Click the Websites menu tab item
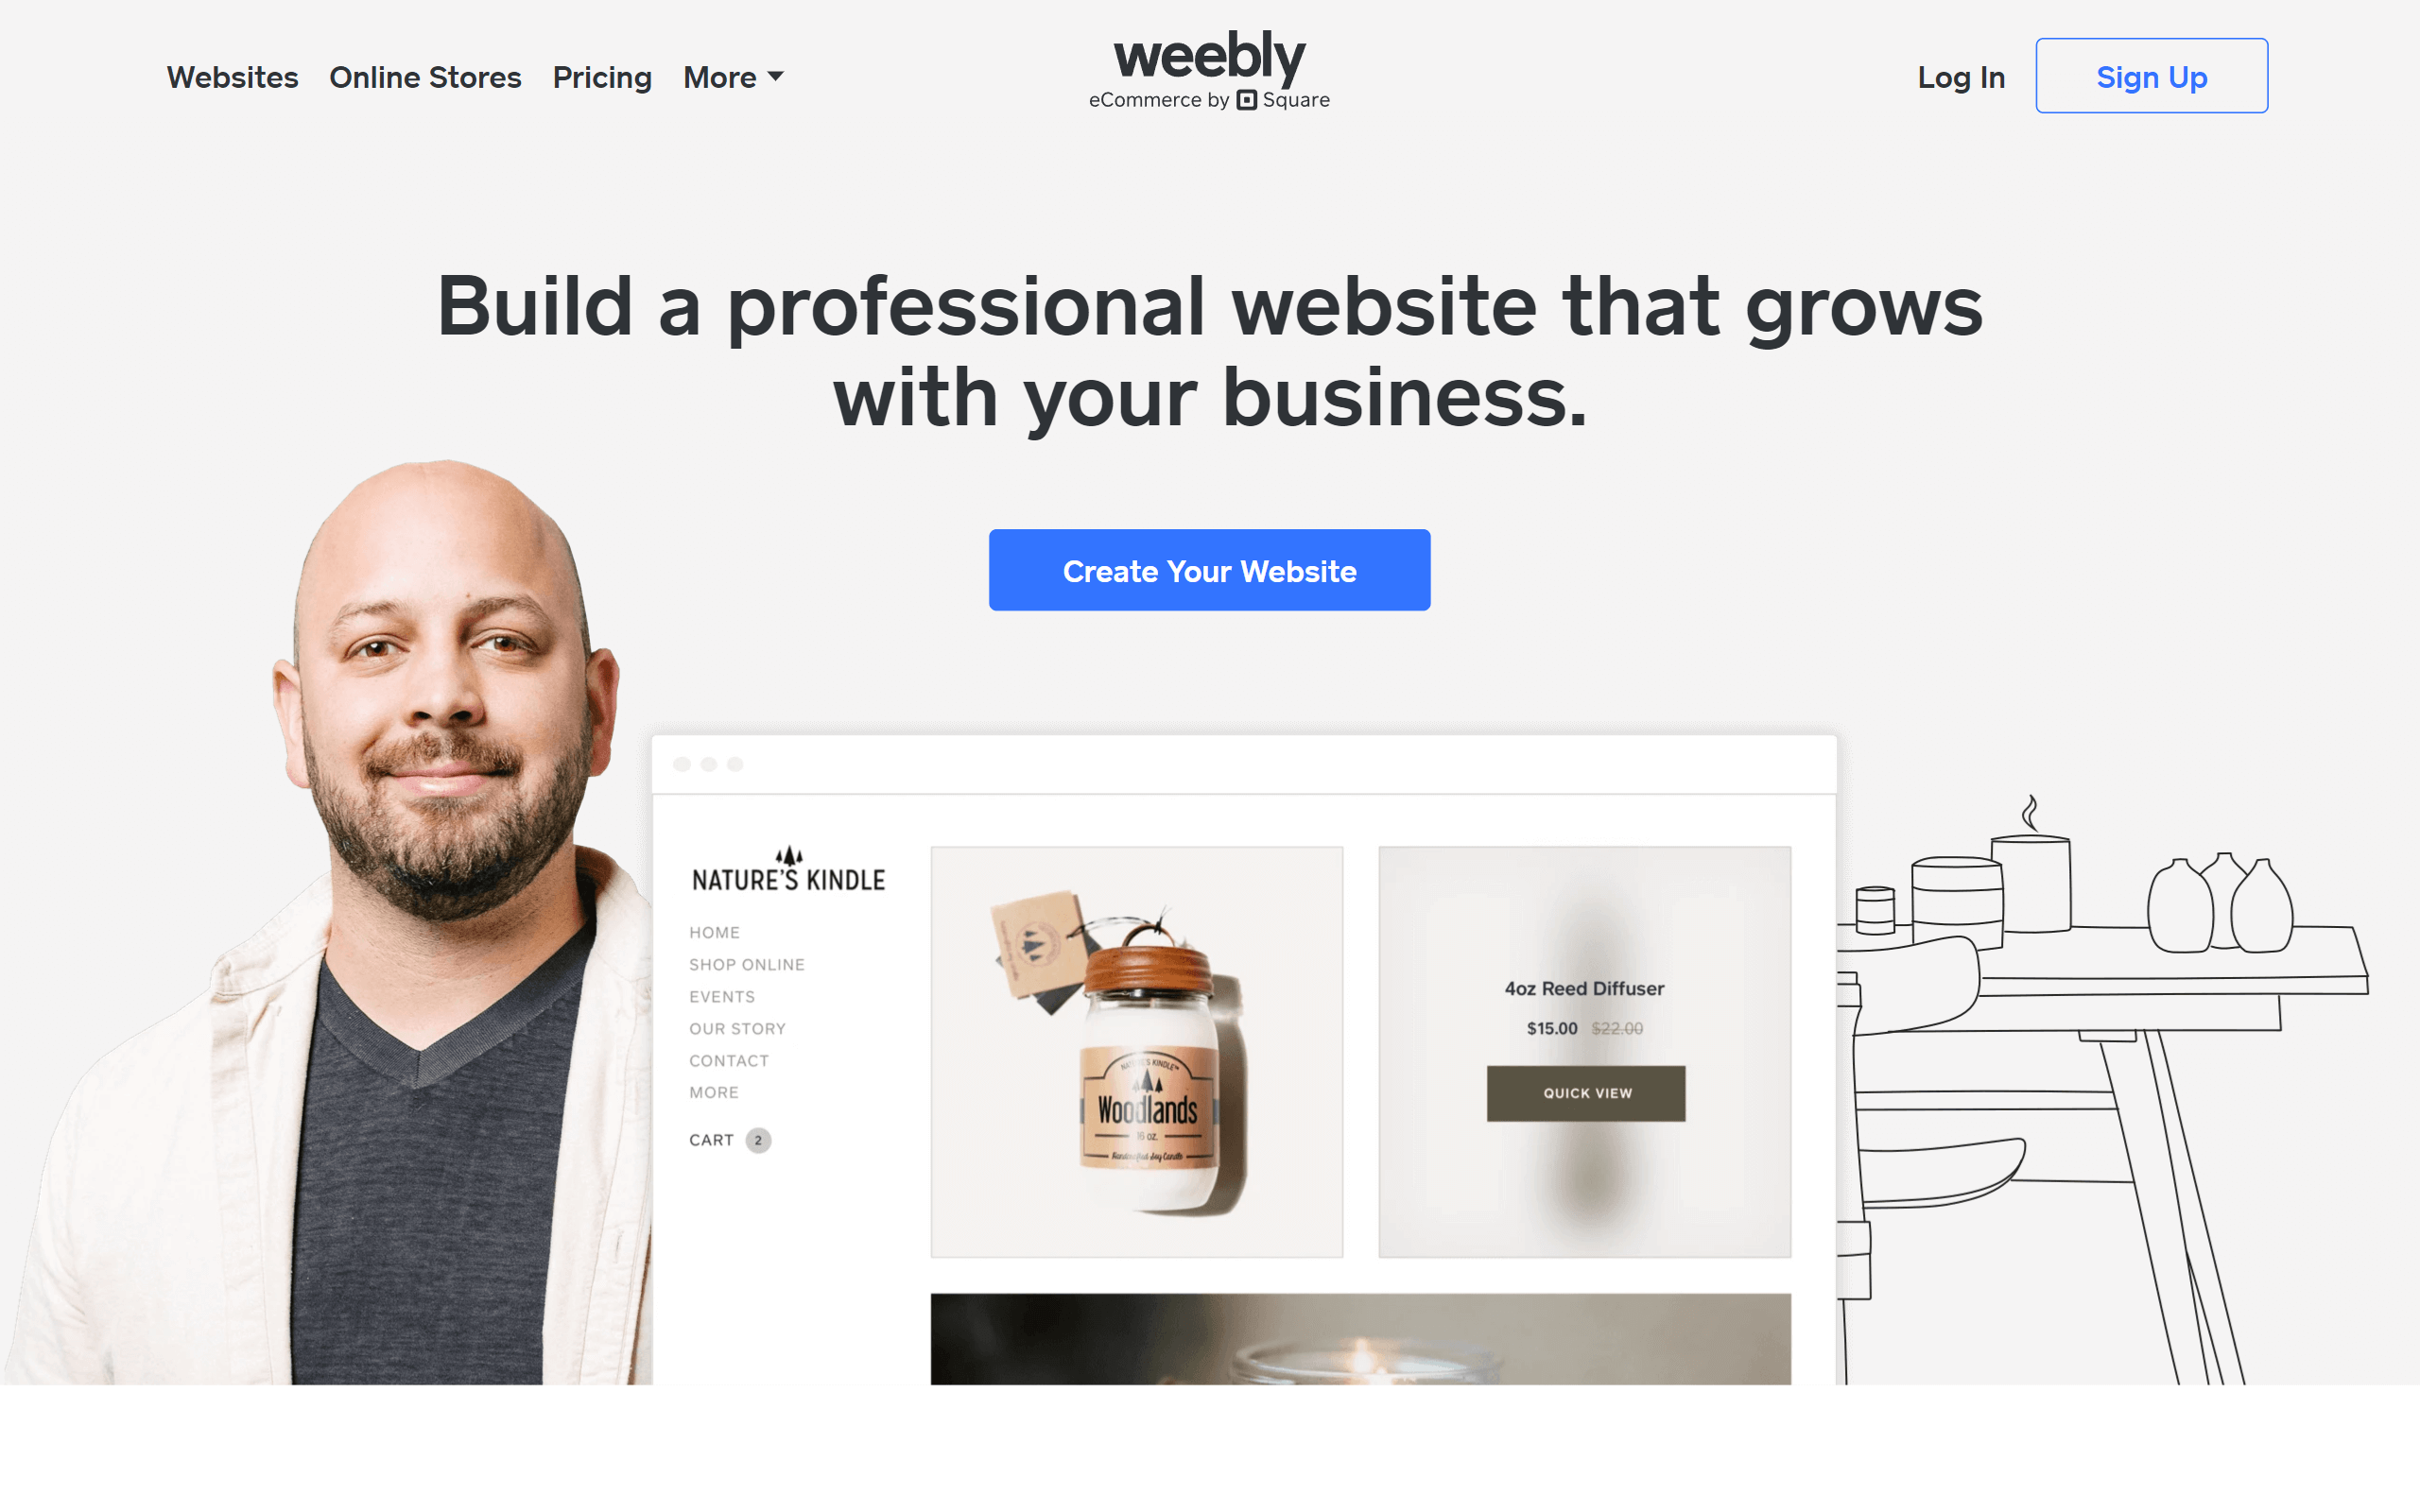Image resolution: width=2420 pixels, height=1512 pixels. click(x=232, y=75)
